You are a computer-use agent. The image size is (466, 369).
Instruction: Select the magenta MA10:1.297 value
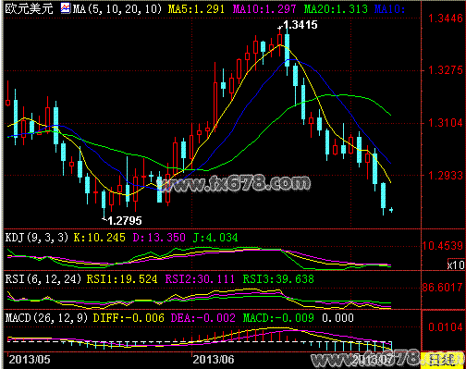(264, 8)
